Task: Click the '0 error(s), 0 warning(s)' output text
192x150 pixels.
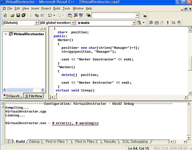Action: coord(75,123)
